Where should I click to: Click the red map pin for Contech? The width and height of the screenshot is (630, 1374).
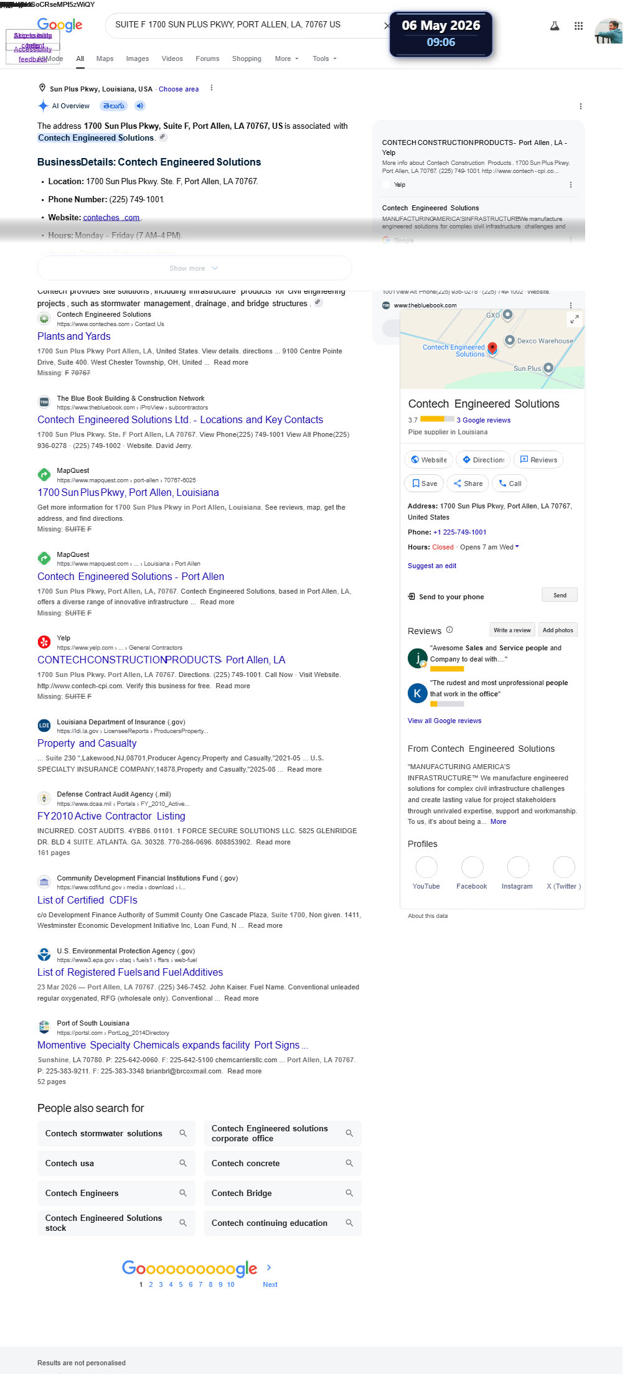pyautogui.click(x=492, y=348)
